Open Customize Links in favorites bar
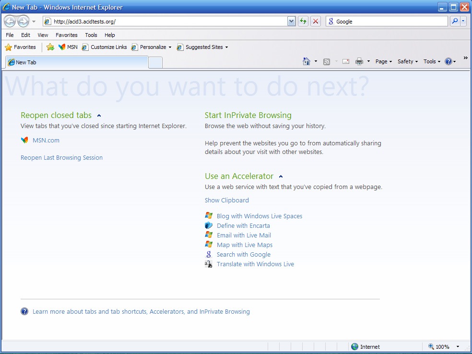Image resolution: width=472 pixels, height=354 pixels. (x=105, y=47)
